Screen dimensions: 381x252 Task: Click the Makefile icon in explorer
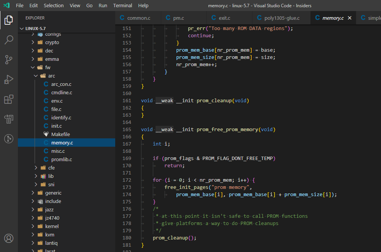pos(46,134)
